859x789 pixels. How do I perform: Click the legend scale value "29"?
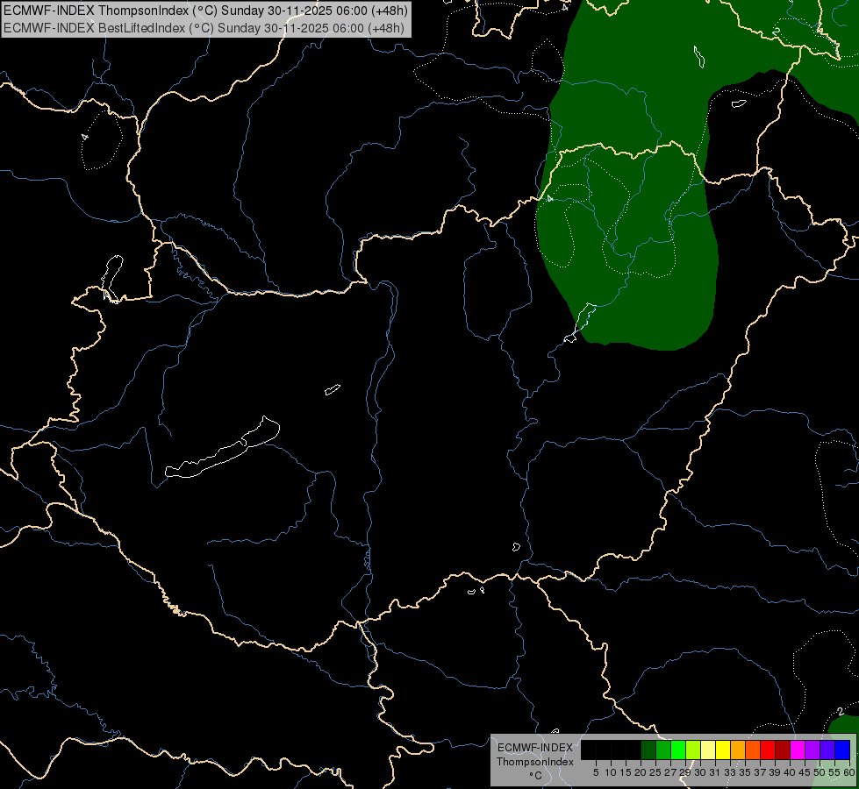[684, 772]
